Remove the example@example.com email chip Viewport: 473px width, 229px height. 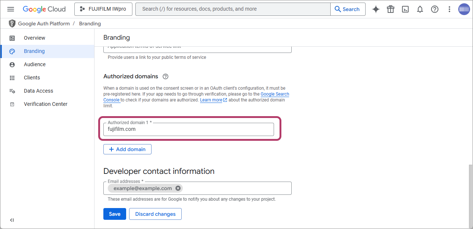pyautogui.click(x=178, y=188)
